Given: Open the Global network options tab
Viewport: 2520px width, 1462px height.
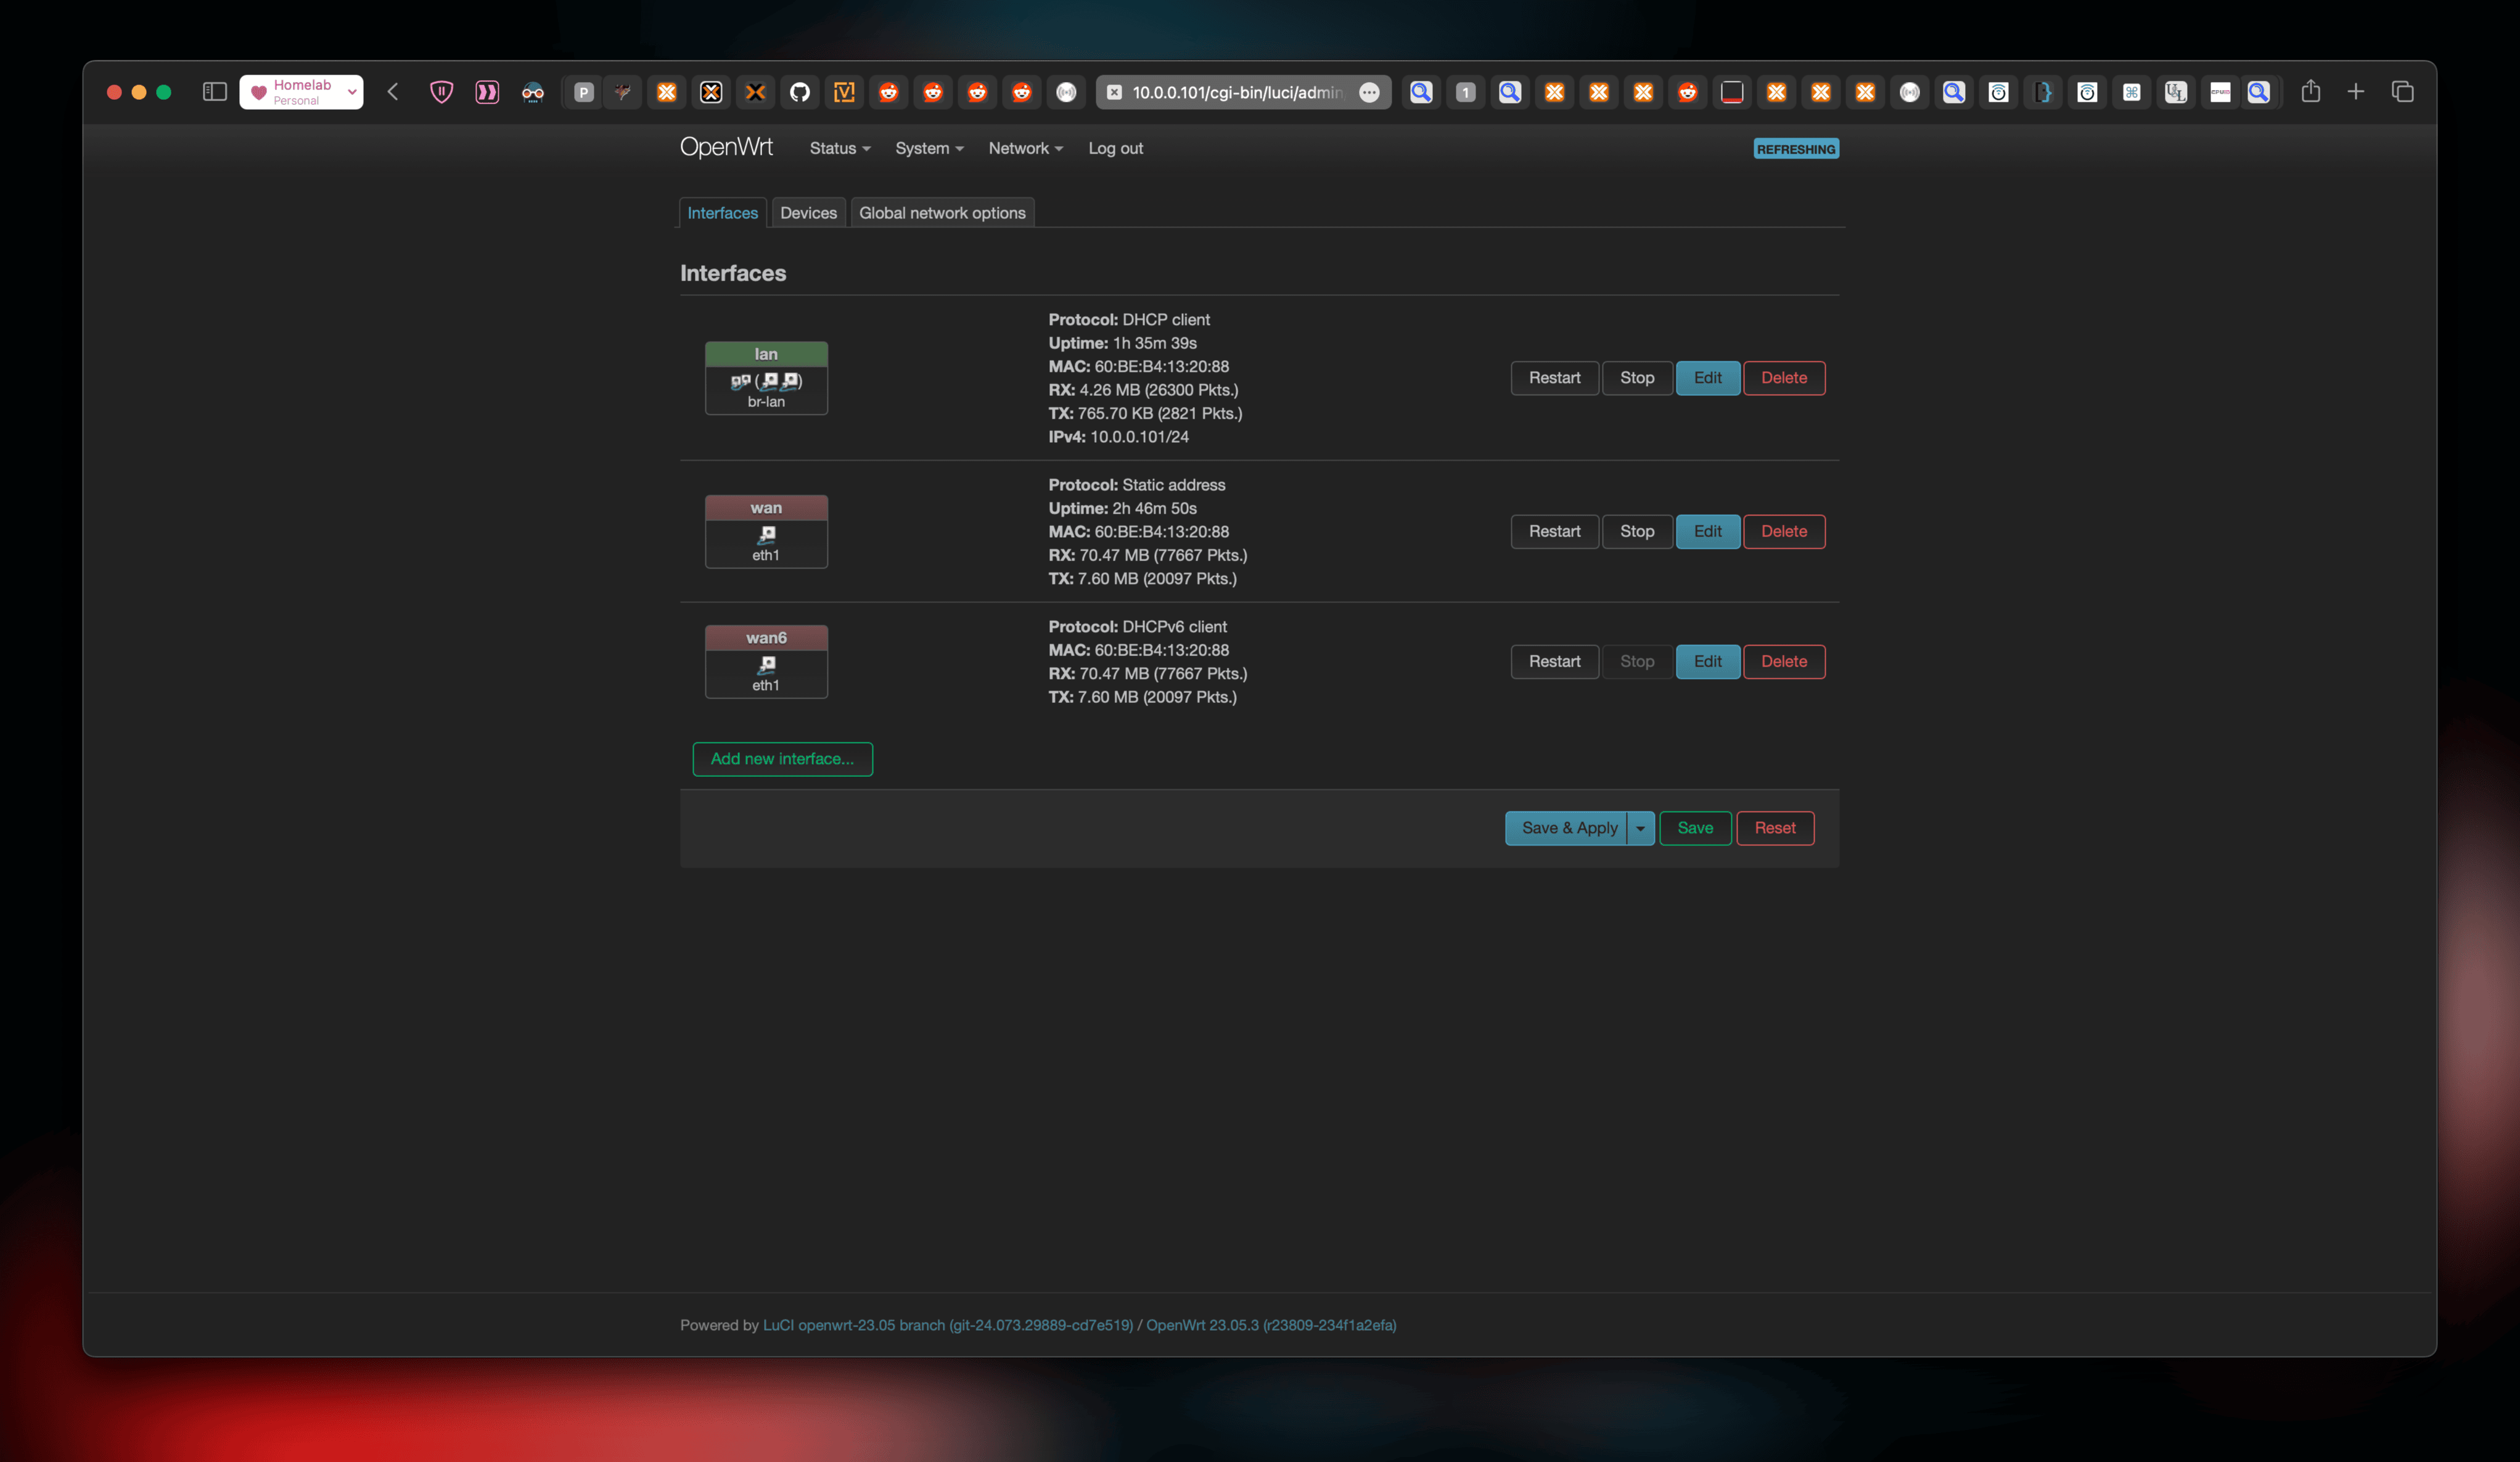Looking at the screenshot, I should click(x=942, y=212).
